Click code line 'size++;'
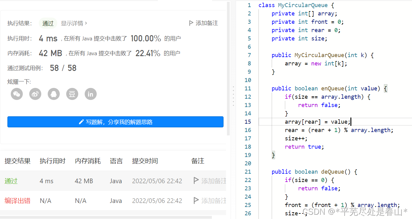Screen dimensions: 412x219 [296, 138]
